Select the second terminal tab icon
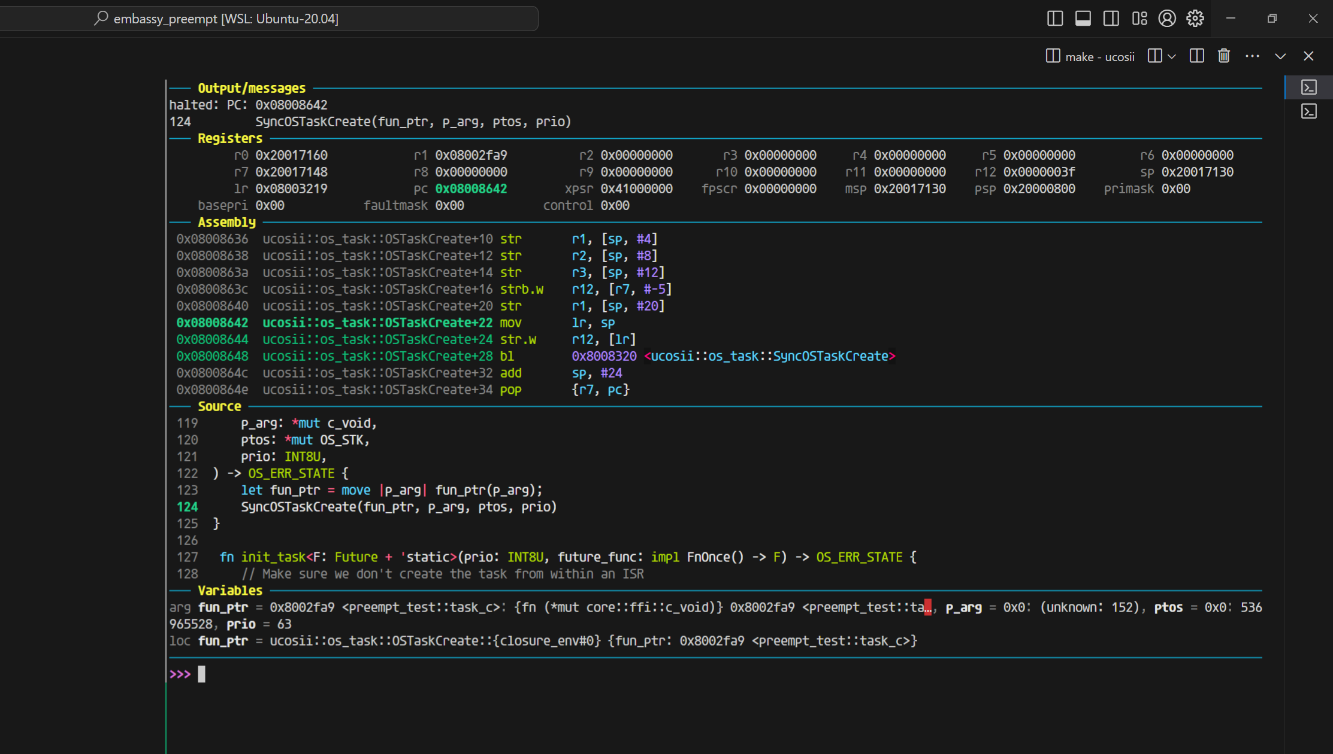The image size is (1333, 754). [x=1309, y=111]
